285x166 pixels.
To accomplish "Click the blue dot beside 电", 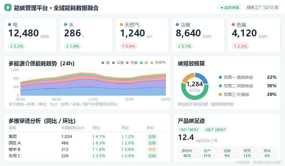I will pos(10,24).
